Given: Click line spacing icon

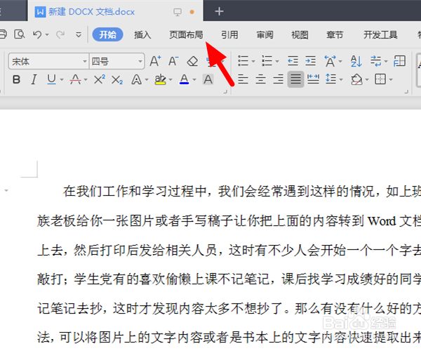Looking at the screenshot, I should (330, 79).
